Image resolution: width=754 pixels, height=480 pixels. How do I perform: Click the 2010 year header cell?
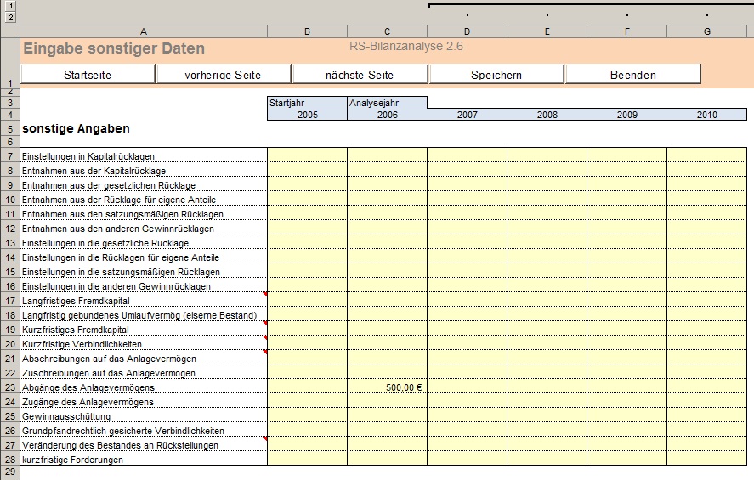707,114
